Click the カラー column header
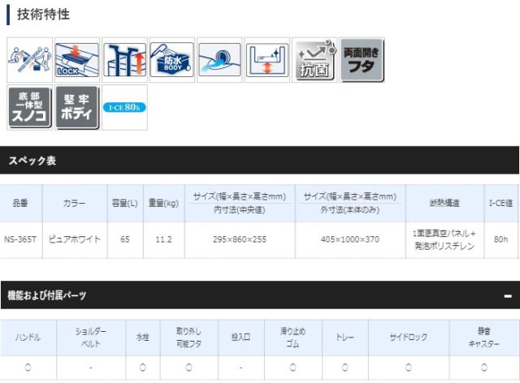This screenshot has height=383, width=520. click(x=74, y=203)
